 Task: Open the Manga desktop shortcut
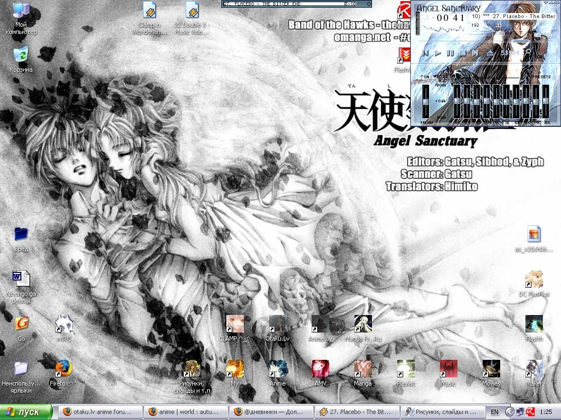point(363,374)
